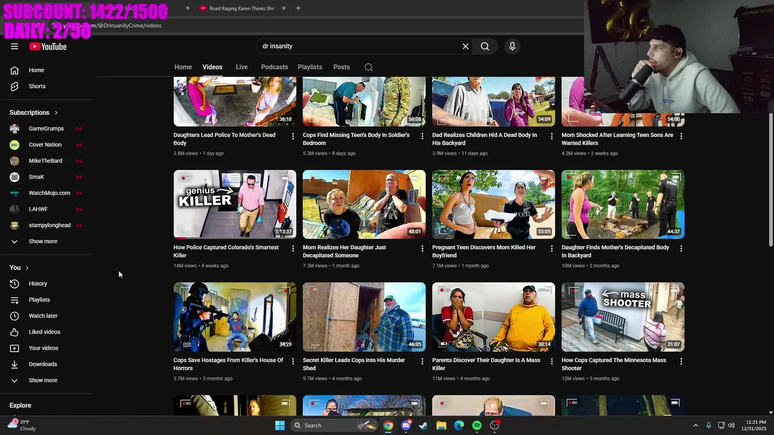The image size is (774, 435).
Task: Click the magnifier search button
Action: (485, 46)
